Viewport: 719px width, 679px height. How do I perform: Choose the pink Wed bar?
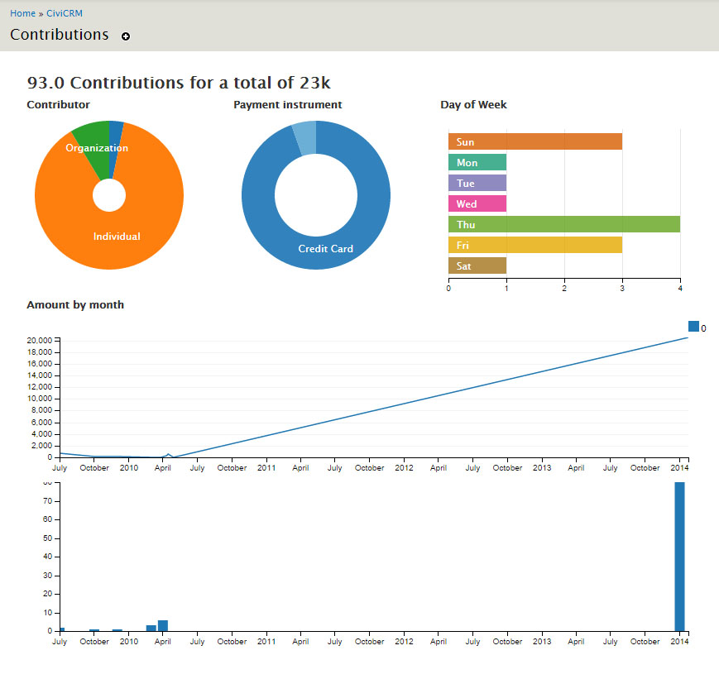477,203
